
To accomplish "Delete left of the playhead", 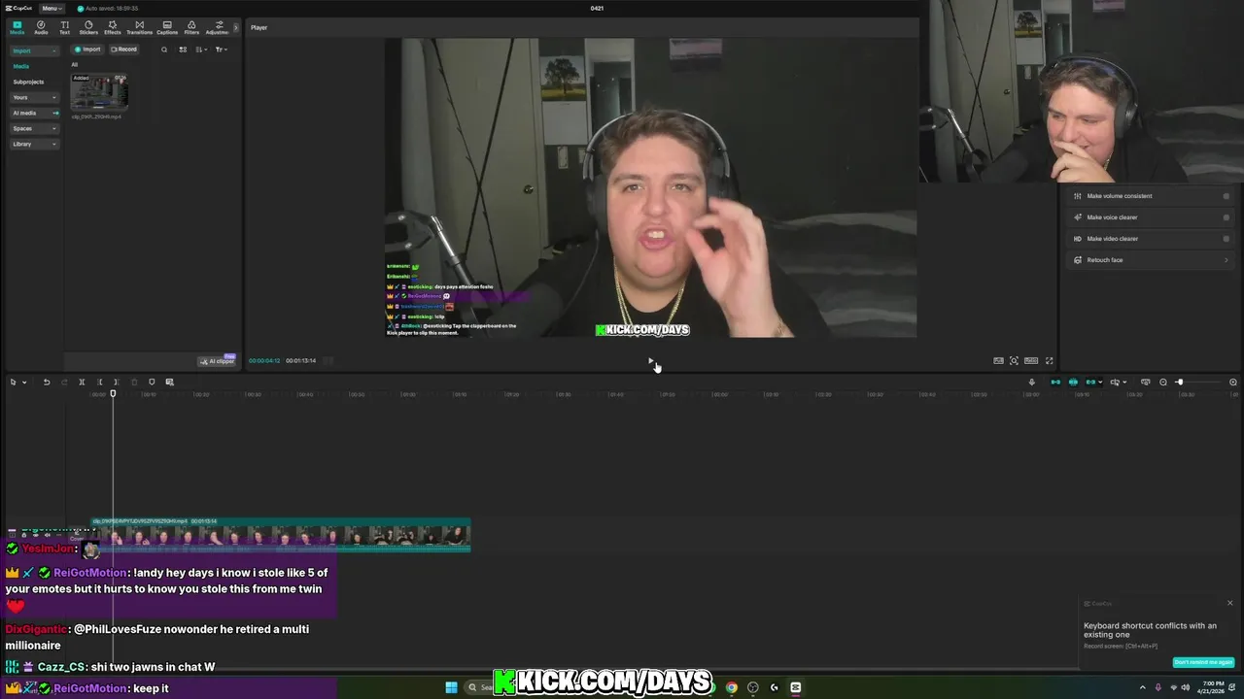I will pyautogui.click(x=99, y=383).
